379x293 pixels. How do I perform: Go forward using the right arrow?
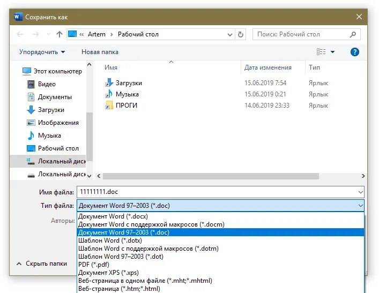click(35, 34)
